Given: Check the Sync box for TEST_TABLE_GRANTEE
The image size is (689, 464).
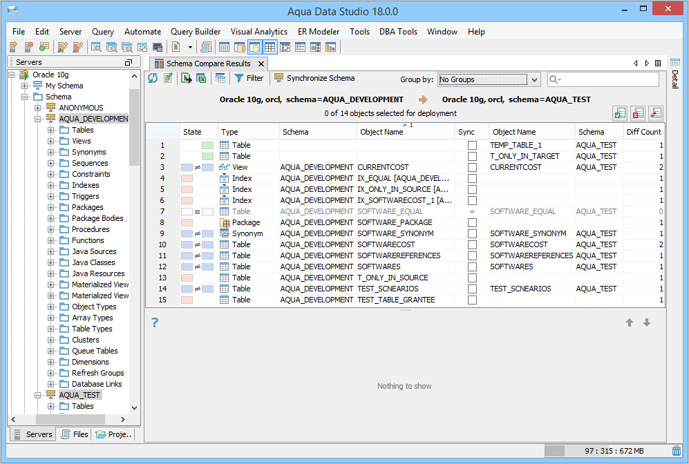Looking at the screenshot, I should pos(472,300).
